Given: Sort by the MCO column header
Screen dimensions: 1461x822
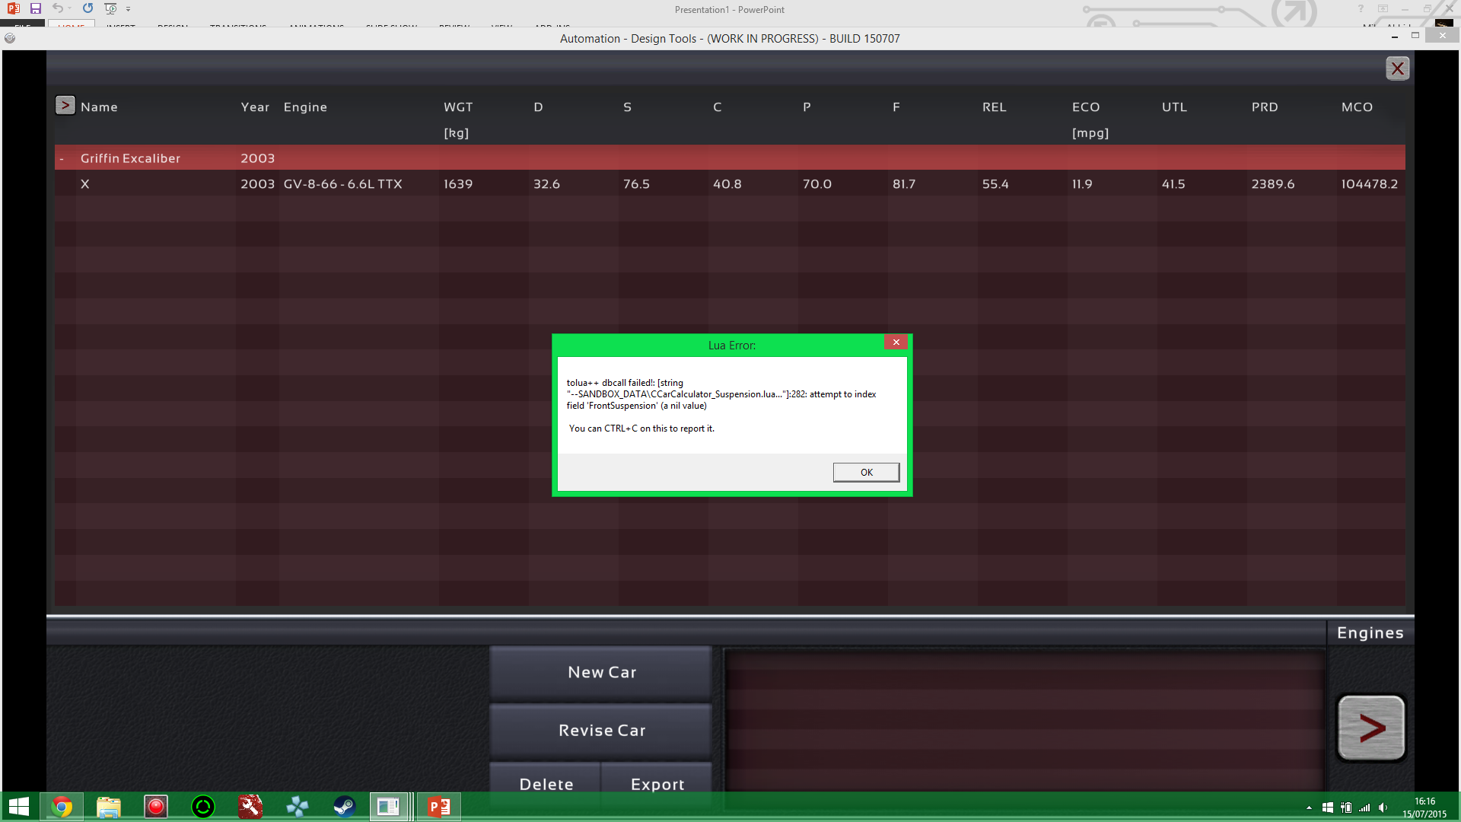Looking at the screenshot, I should tap(1357, 107).
